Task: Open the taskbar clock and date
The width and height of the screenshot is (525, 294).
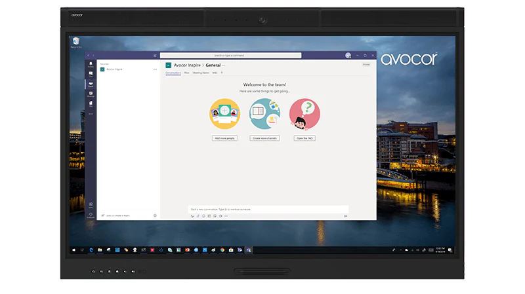Action: tap(440, 250)
